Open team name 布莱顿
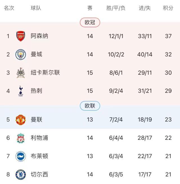180x184 pixels. [39, 156]
